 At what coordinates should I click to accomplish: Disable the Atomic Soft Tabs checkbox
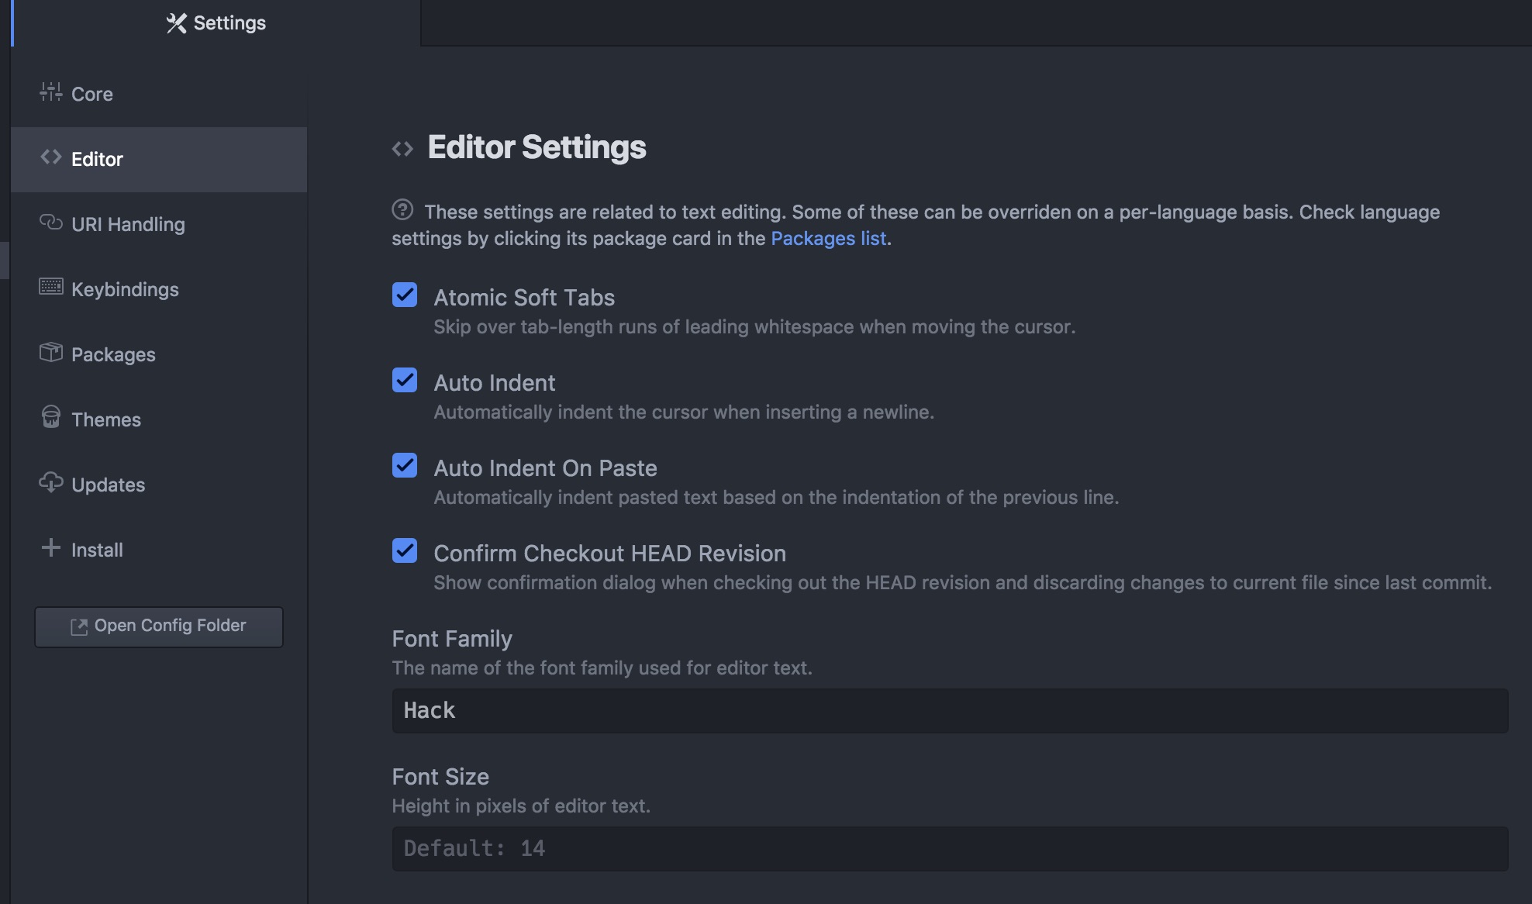(405, 295)
